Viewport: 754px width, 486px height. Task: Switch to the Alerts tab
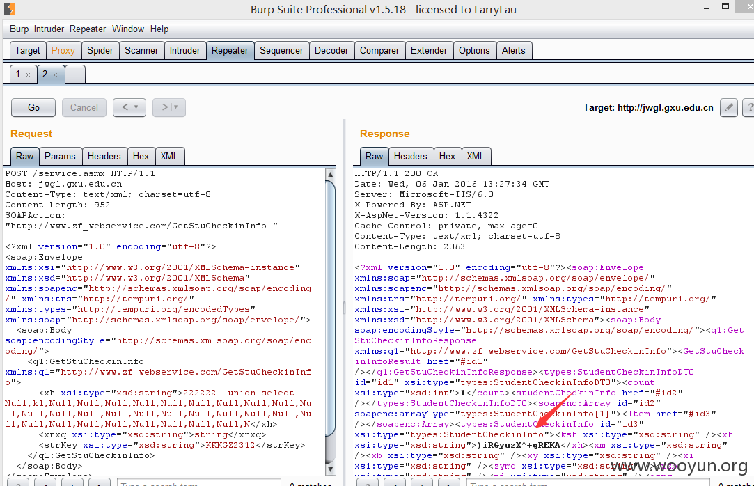[x=514, y=50]
